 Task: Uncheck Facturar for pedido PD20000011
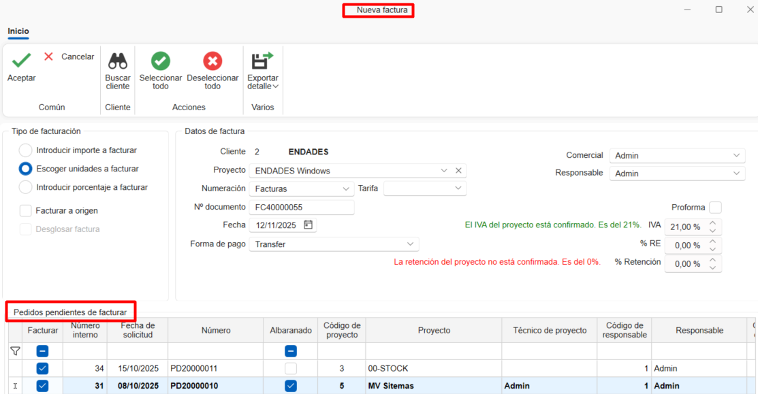click(42, 368)
